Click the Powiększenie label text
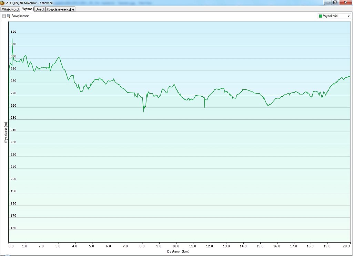 point(20,16)
